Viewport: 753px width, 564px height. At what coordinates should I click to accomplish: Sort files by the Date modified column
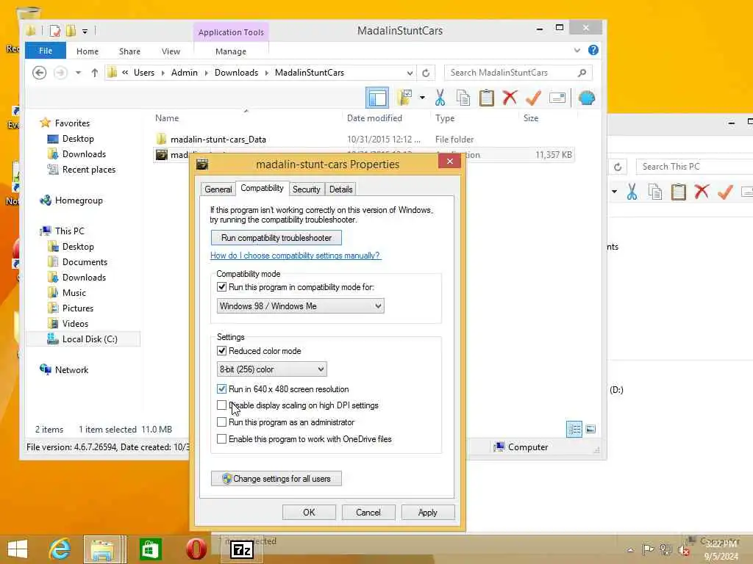tap(374, 118)
